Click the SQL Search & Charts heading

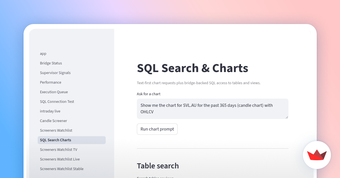193,68
